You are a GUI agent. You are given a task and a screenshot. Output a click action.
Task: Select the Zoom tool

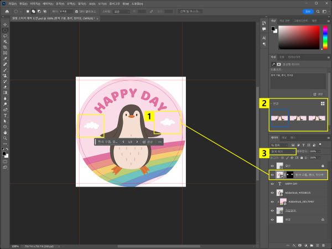click(5, 138)
